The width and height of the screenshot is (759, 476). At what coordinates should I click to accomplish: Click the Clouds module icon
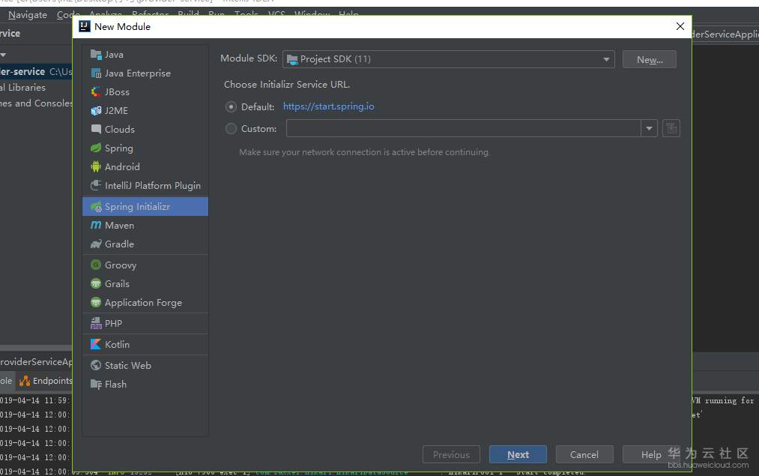(x=96, y=129)
